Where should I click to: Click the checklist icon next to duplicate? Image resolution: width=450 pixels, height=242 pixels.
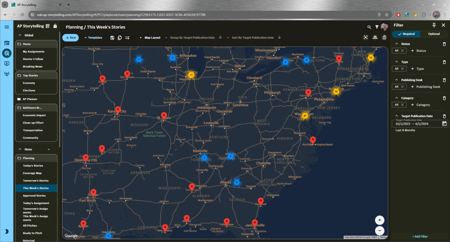click(127, 38)
